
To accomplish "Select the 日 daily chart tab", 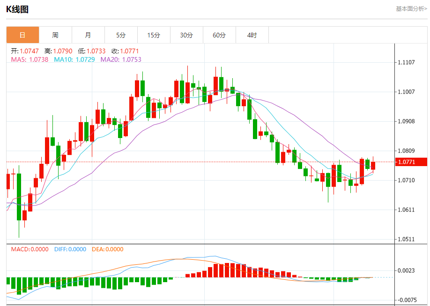I will pos(23,35).
